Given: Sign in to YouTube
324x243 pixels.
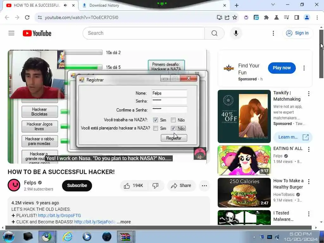Looking at the screenshot, I should point(297,33).
